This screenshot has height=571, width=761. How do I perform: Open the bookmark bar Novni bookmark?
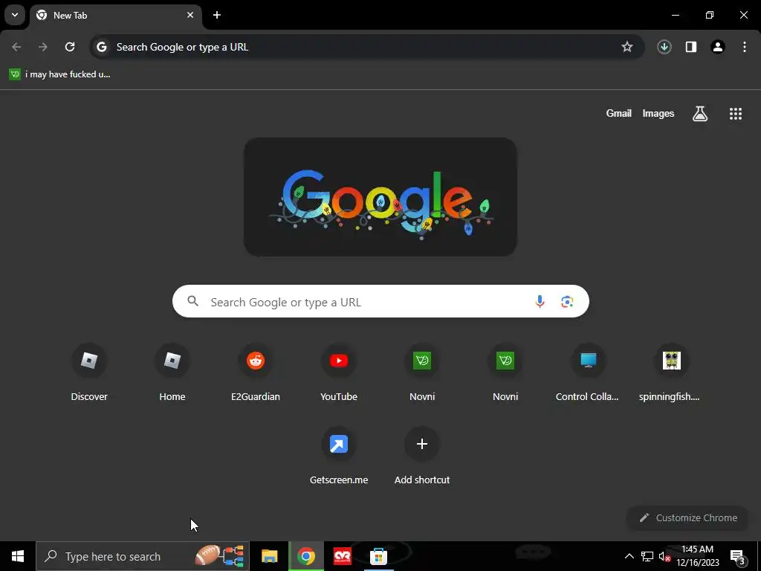click(60, 74)
